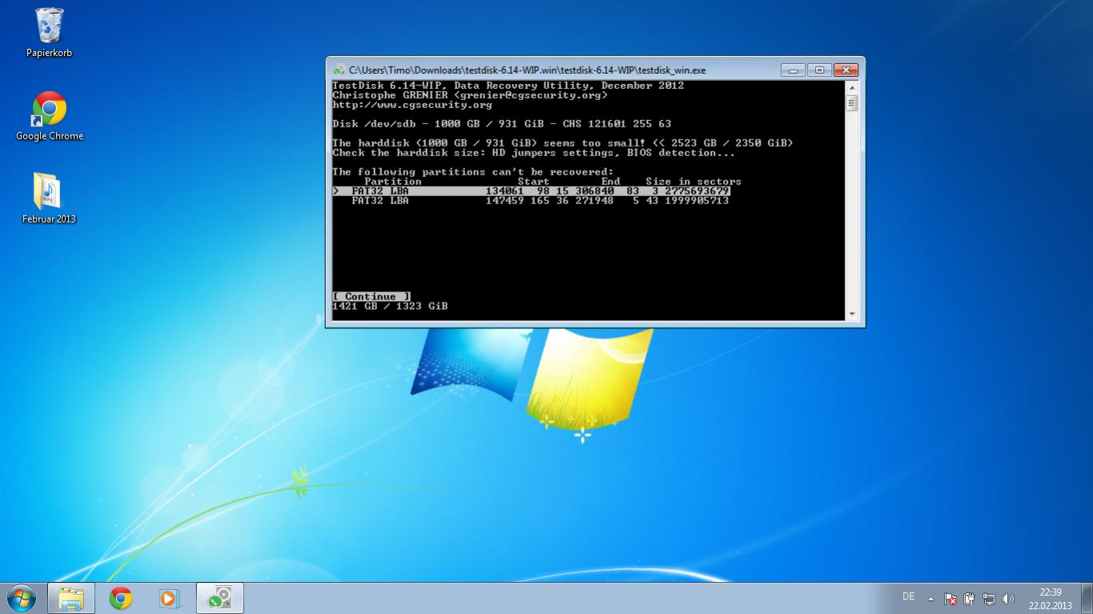Click the scroll down arrow in console

[x=852, y=314]
